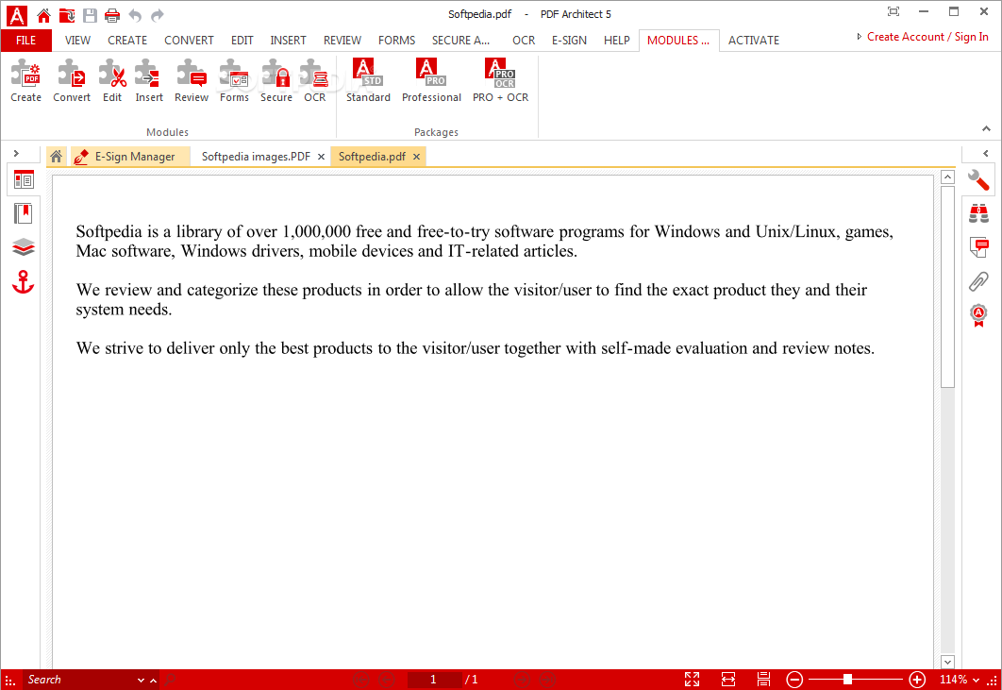Open the FILE menu
This screenshot has height=690, width=1002.
[x=25, y=41]
